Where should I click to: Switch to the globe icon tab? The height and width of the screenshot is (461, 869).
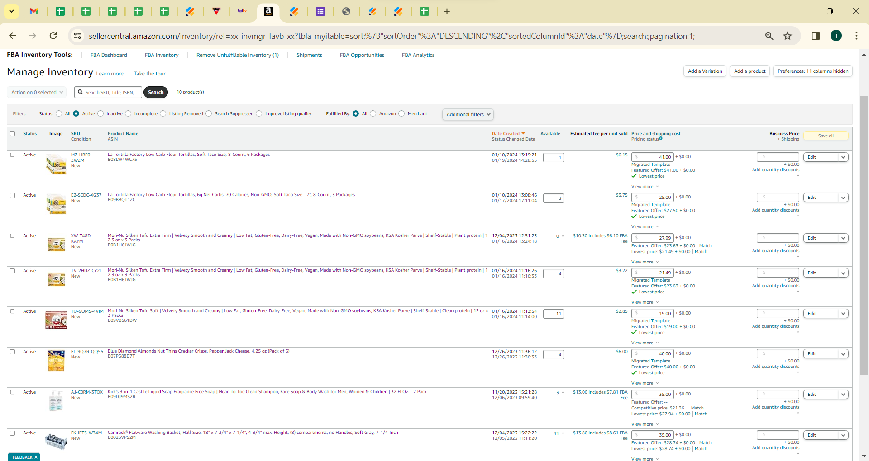coord(346,11)
